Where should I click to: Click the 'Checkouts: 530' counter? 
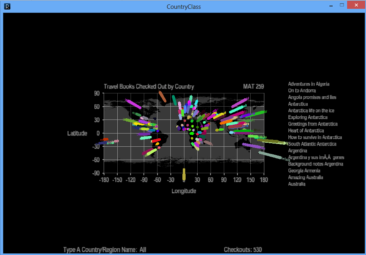pos(243,250)
